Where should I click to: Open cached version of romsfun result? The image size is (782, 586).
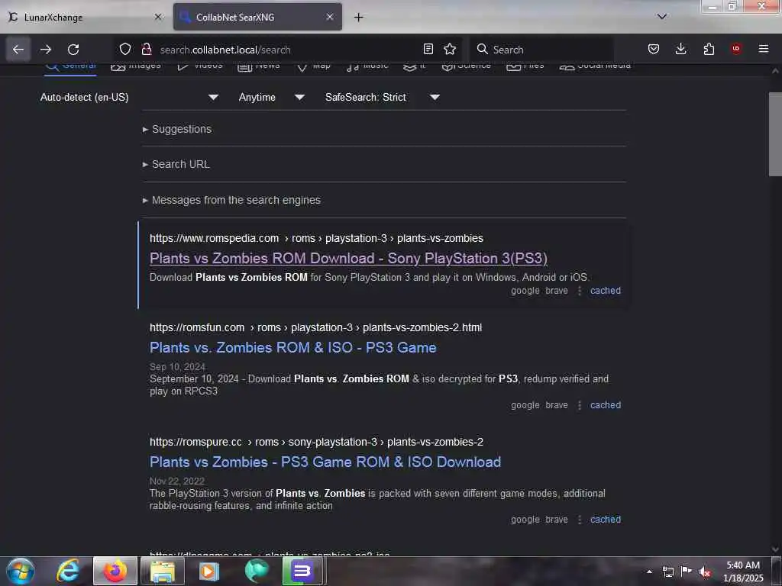pyautogui.click(x=606, y=405)
